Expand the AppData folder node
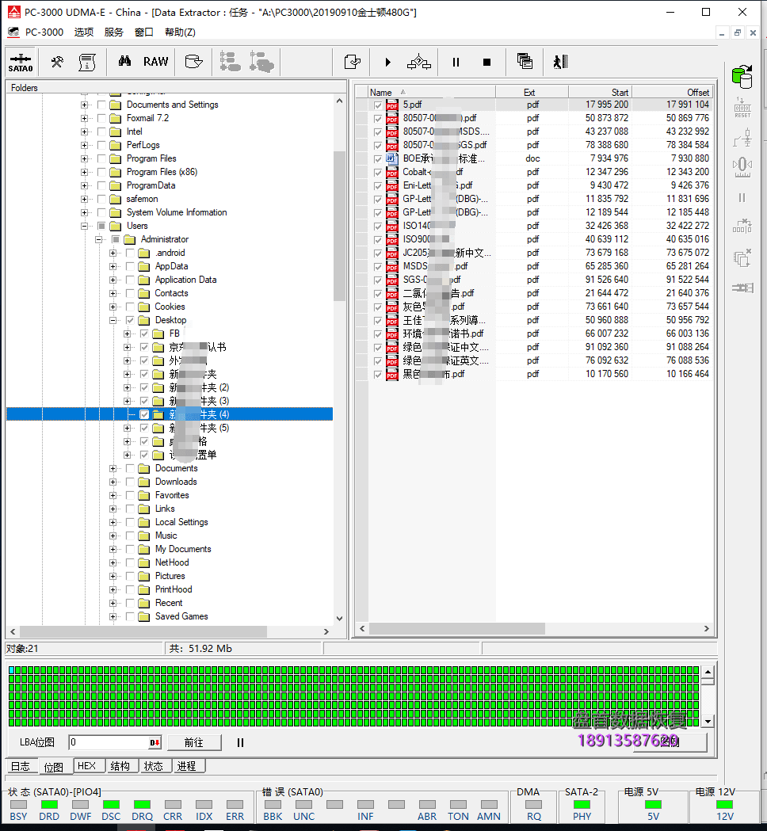The width and height of the screenshot is (767, 831). [x=113, y=267]
